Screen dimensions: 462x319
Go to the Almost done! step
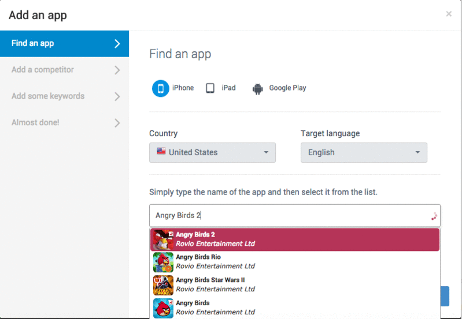point(65,123)
